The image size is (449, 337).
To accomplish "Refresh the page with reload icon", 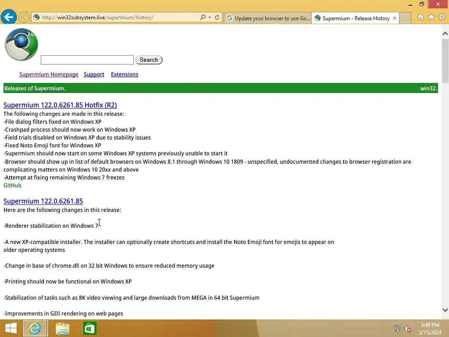I will pyautogui.click(x=217, y=18).
